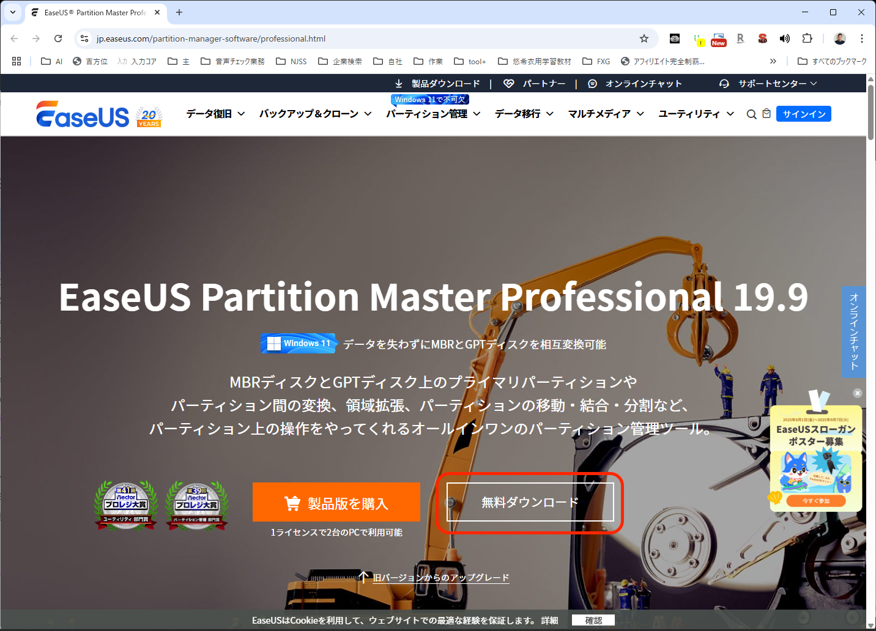Click the speaker extension icon

click(x=785, y=39)
